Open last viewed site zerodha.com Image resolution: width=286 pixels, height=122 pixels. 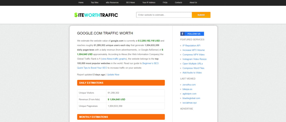(x=189, y=85)
